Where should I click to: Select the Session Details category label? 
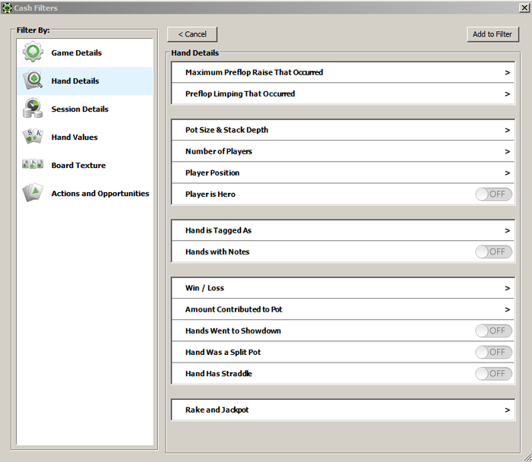coord(80,109)
